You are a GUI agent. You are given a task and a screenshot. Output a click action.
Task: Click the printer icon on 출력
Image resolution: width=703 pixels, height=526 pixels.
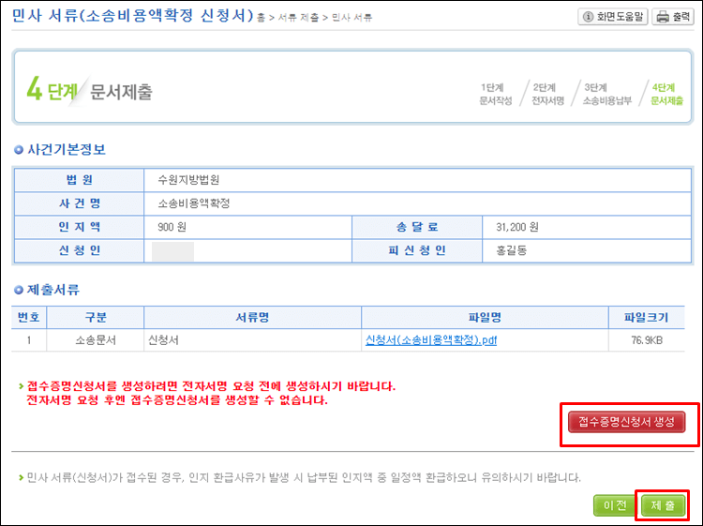663,17
